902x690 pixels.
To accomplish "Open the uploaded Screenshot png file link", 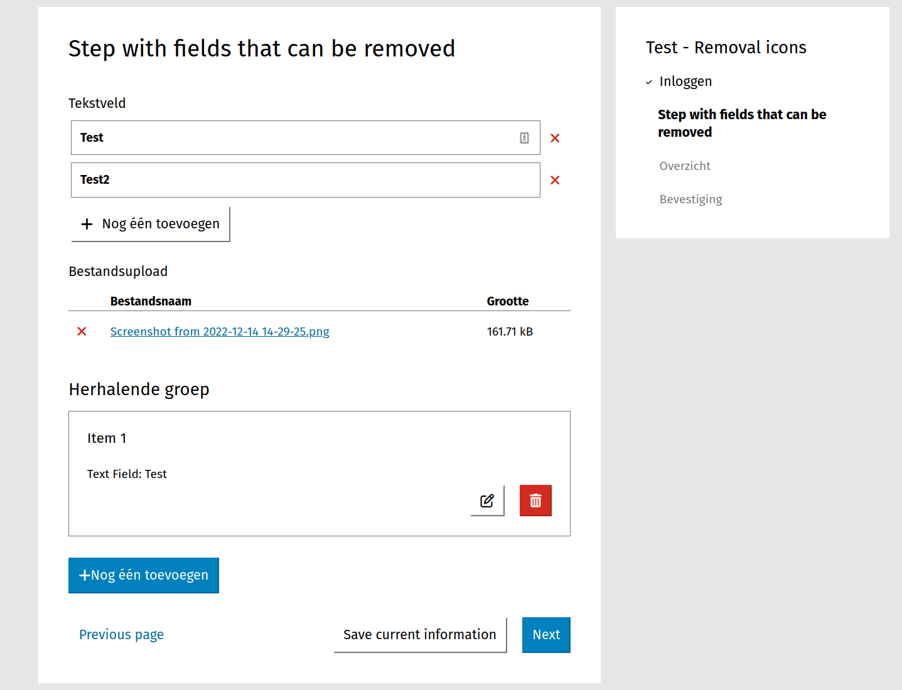I will point(220,331).
